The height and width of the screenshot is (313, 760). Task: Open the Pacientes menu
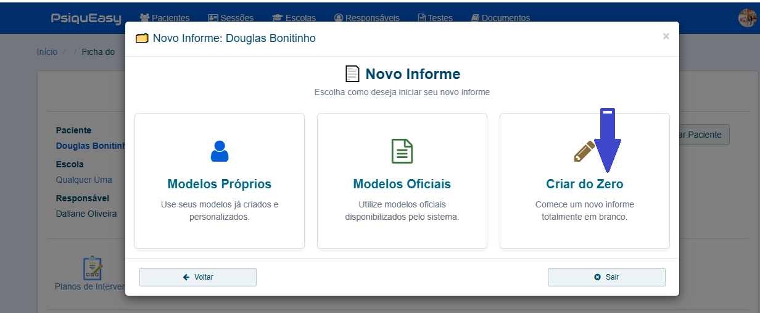coord(165,18)
